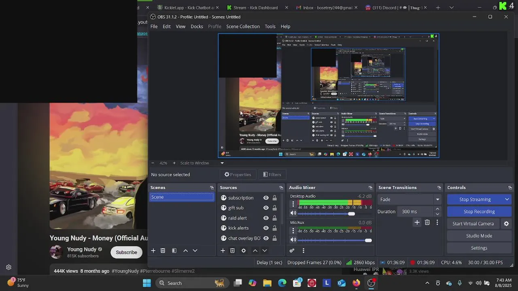Float the Scenes dock icon
The height and width of the screenshot is (291, 518).
click(x=212, y=188)
